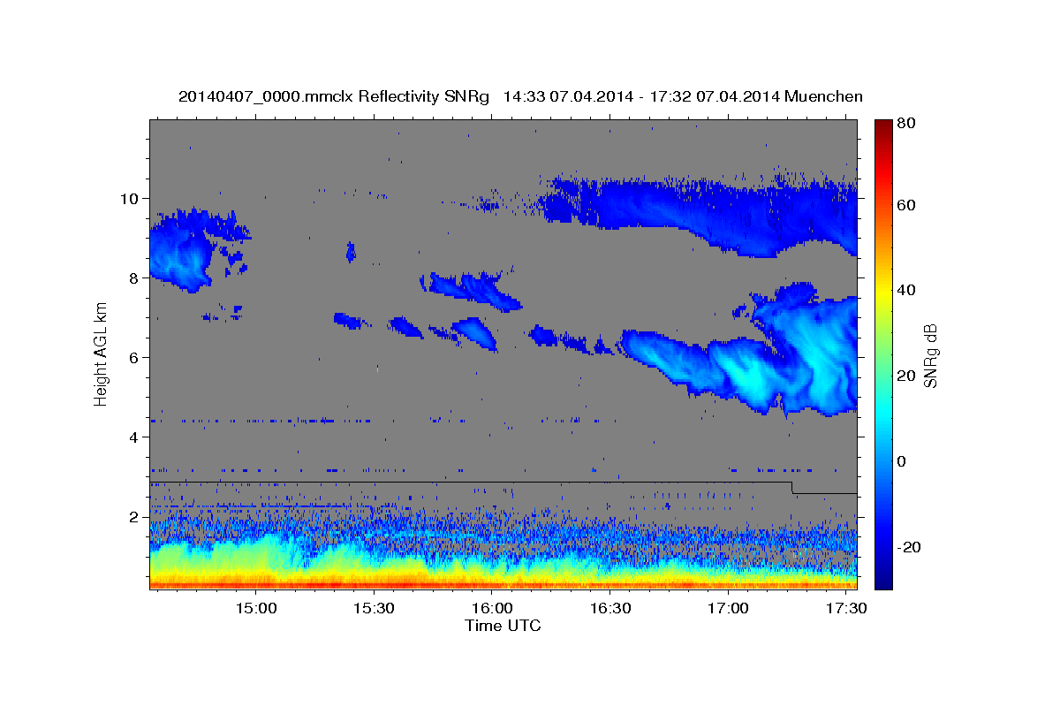Viewport: 1060px width, 707px height.
Task: Click the 17:00 time tick label
Action: coord(728,608)
